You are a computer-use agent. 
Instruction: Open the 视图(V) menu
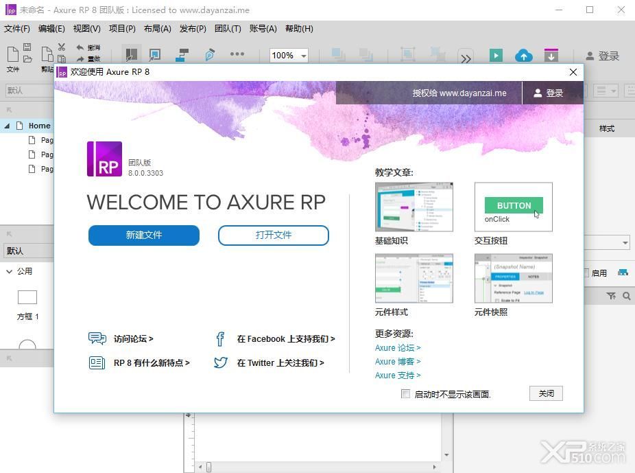point(86,29)
